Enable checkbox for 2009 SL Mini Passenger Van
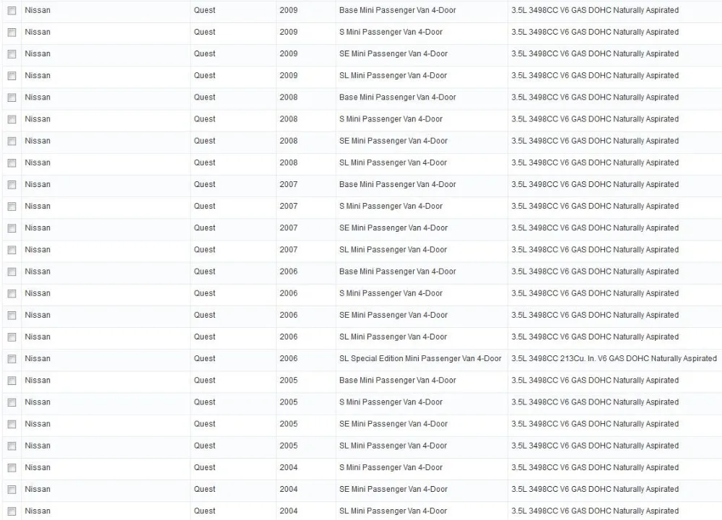The image size is (722, 520). pyautogui.click(x=12, y=76)
